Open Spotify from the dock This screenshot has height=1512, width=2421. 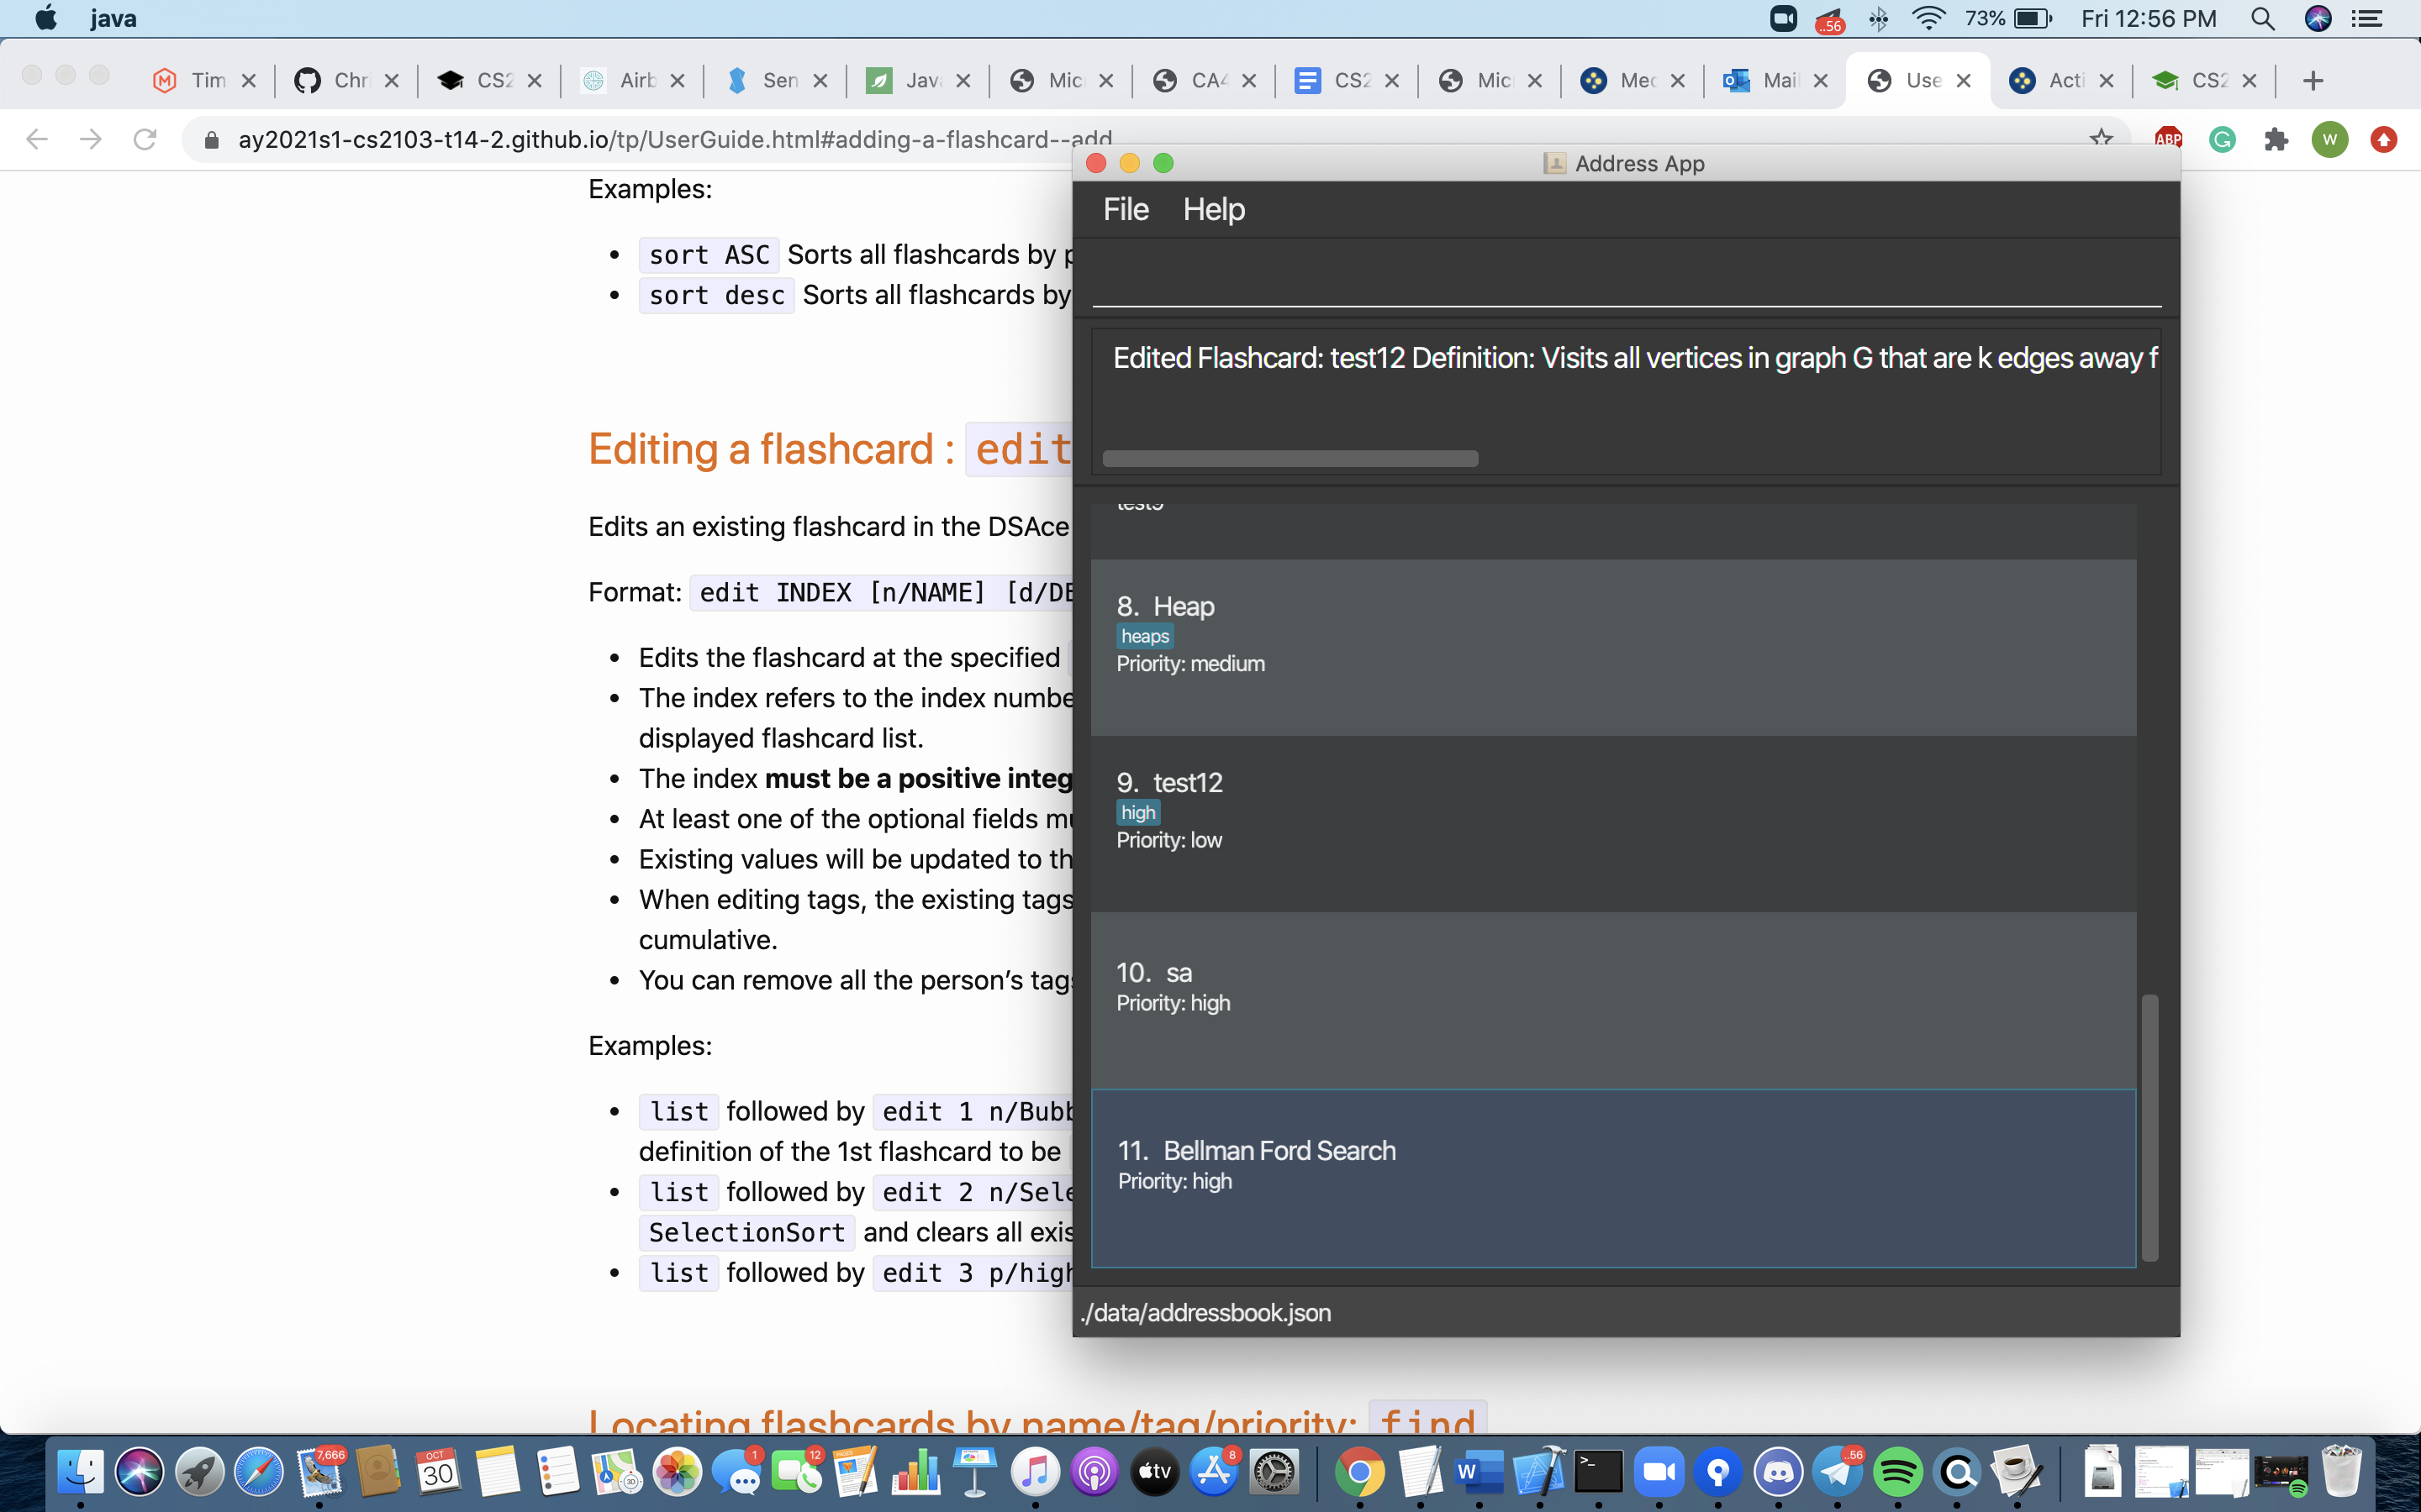coord(1898,1472)
